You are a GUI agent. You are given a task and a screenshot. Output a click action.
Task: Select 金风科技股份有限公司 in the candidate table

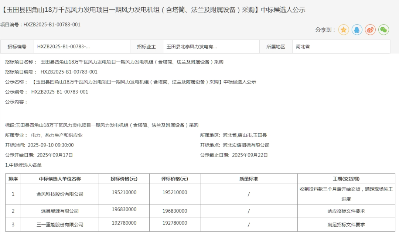[x=60, y=194]
